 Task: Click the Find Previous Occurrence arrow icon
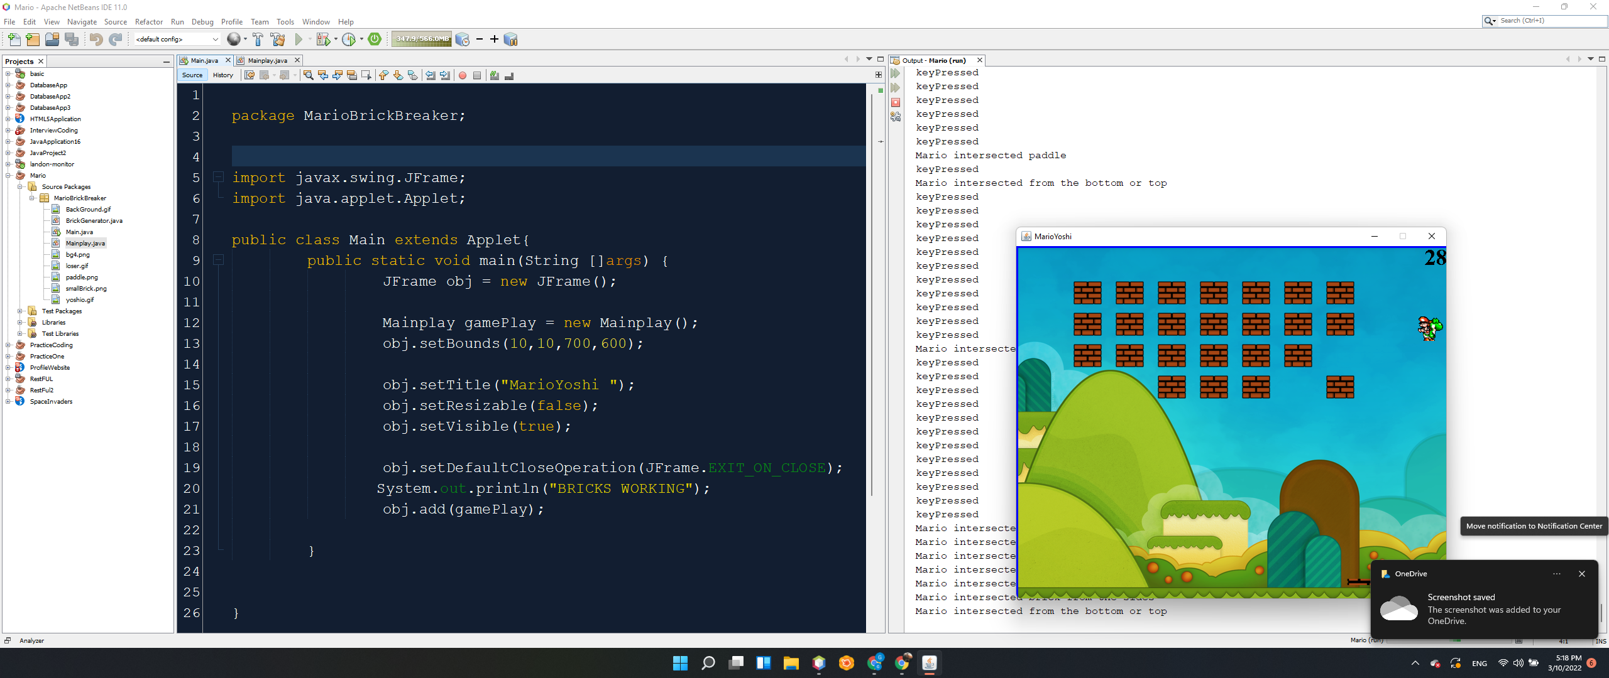pyautogui.click(x=323, y=75)
